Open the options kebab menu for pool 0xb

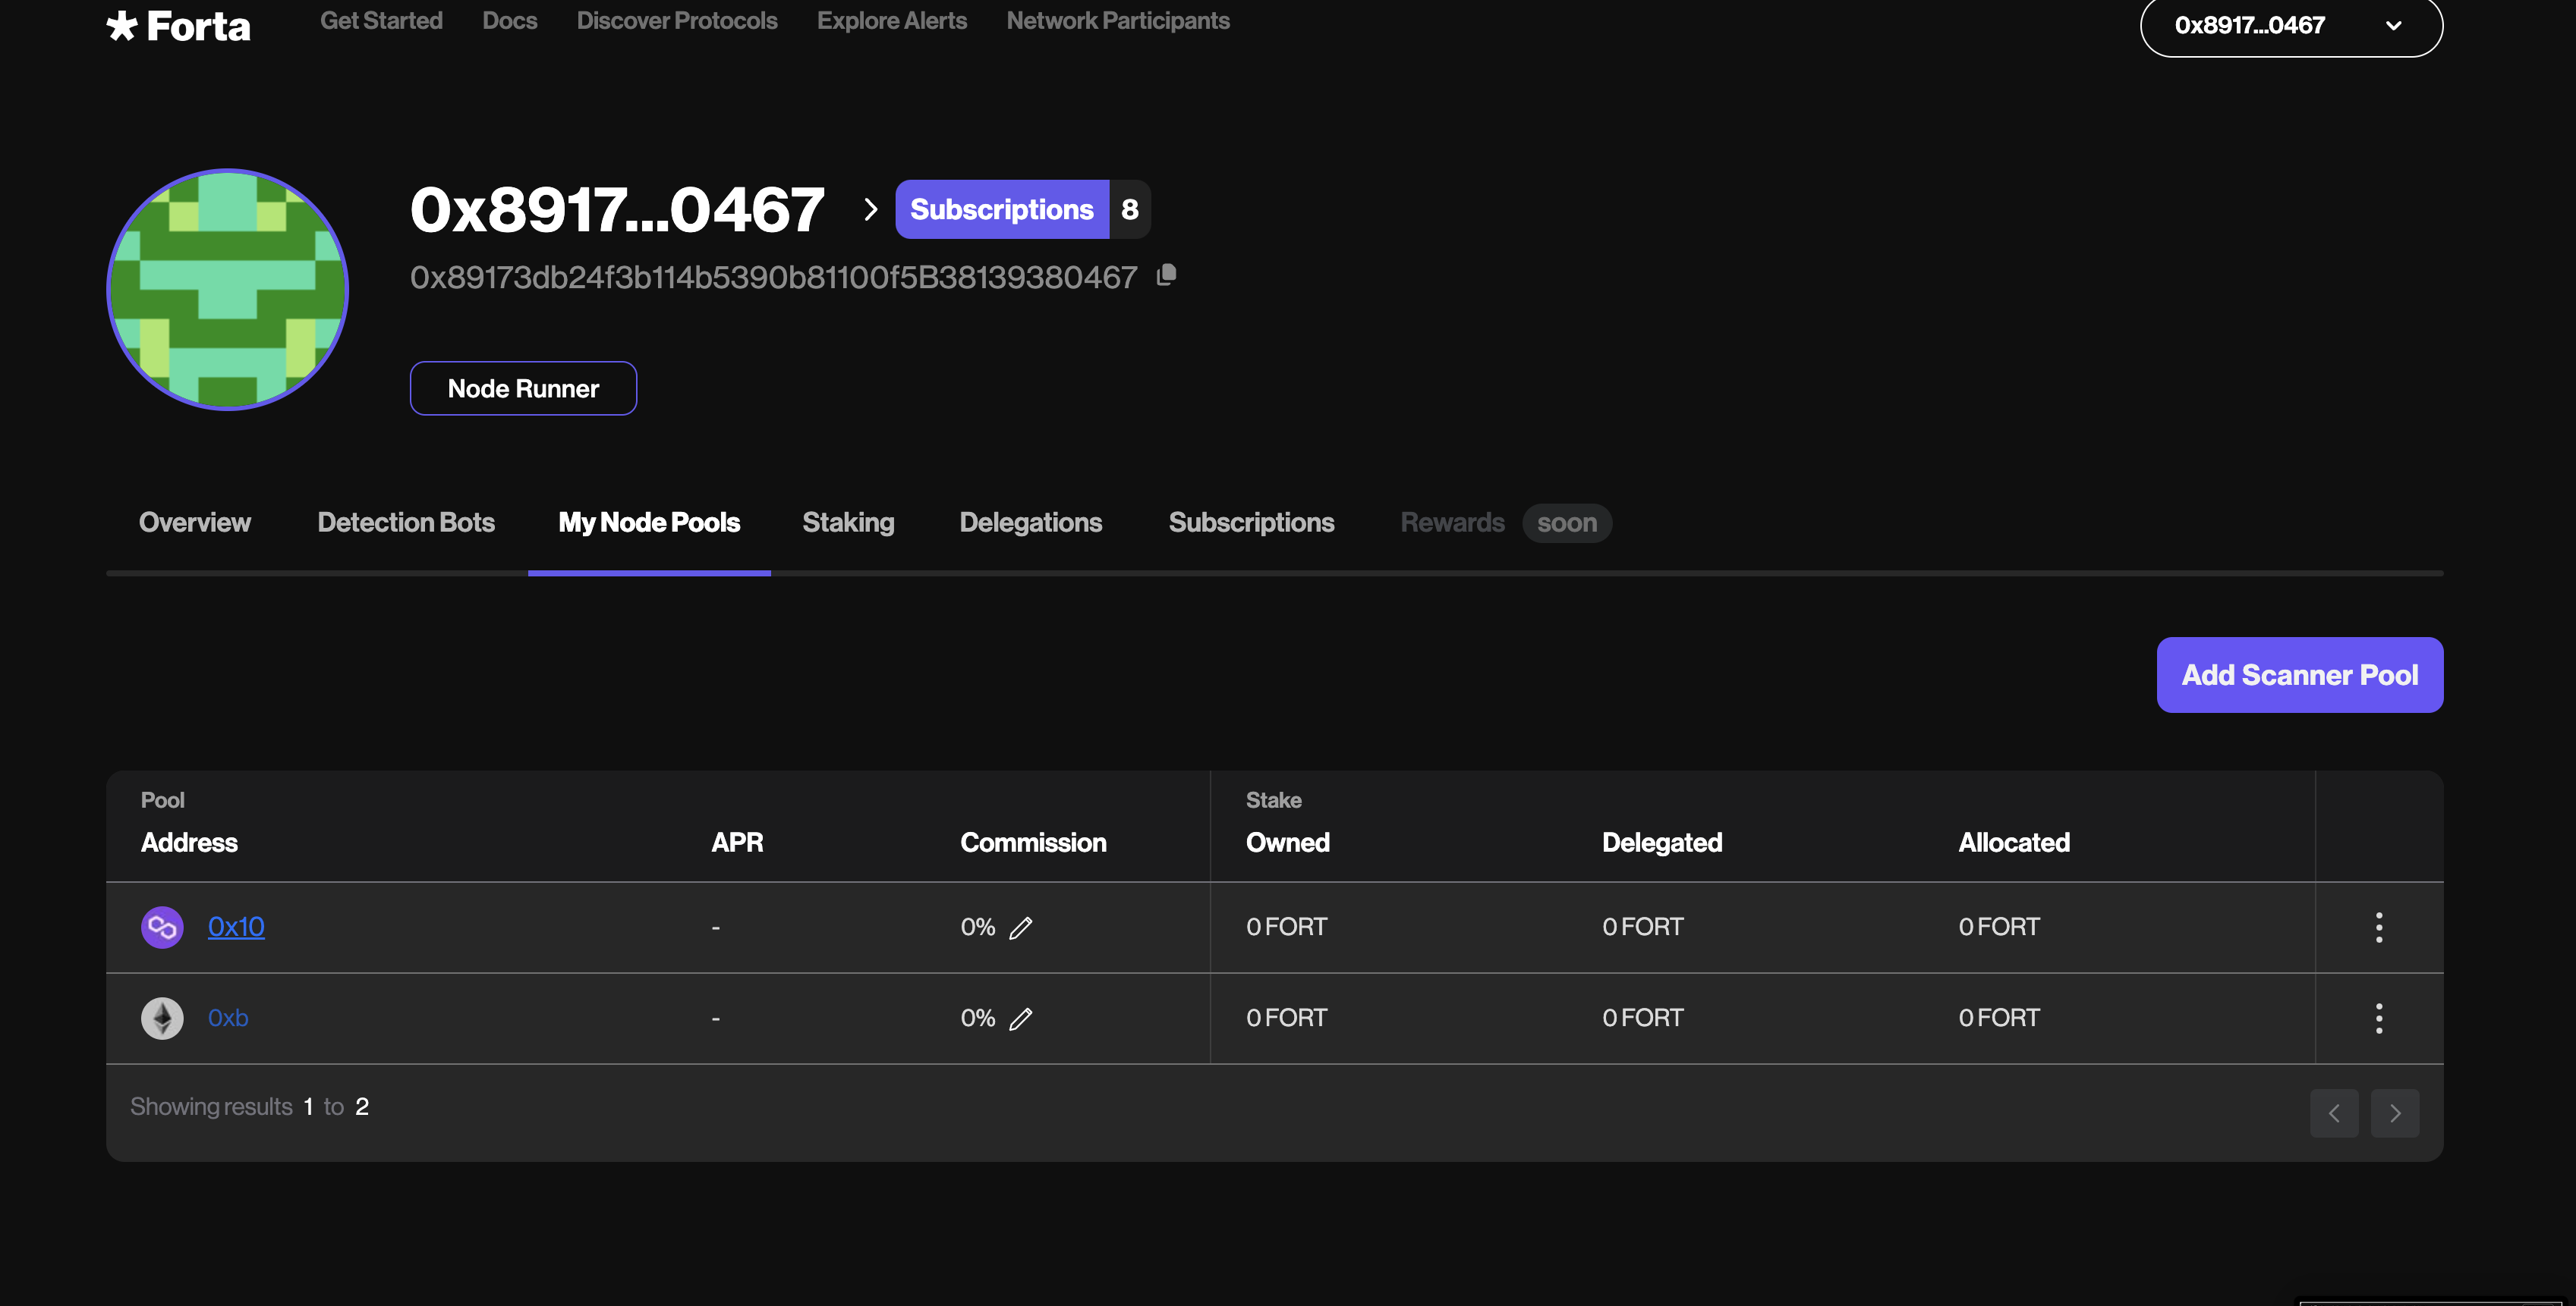coord(2380,1017)
